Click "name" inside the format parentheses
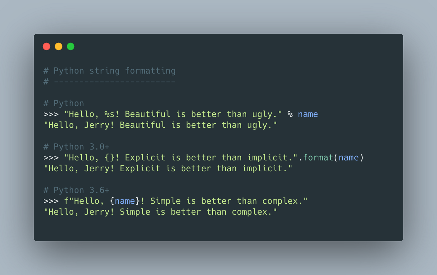This screenshot has height=275, width=437. (349, 158)
